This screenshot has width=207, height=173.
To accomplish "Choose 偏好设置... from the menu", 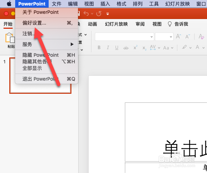I will coord(47,23).
